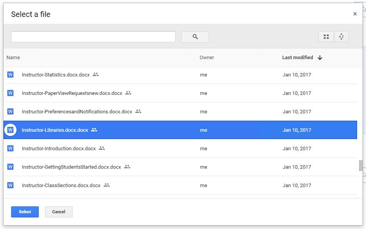Click inside the search input box
This screenshot has height=229, width=366.
point(93,37)
